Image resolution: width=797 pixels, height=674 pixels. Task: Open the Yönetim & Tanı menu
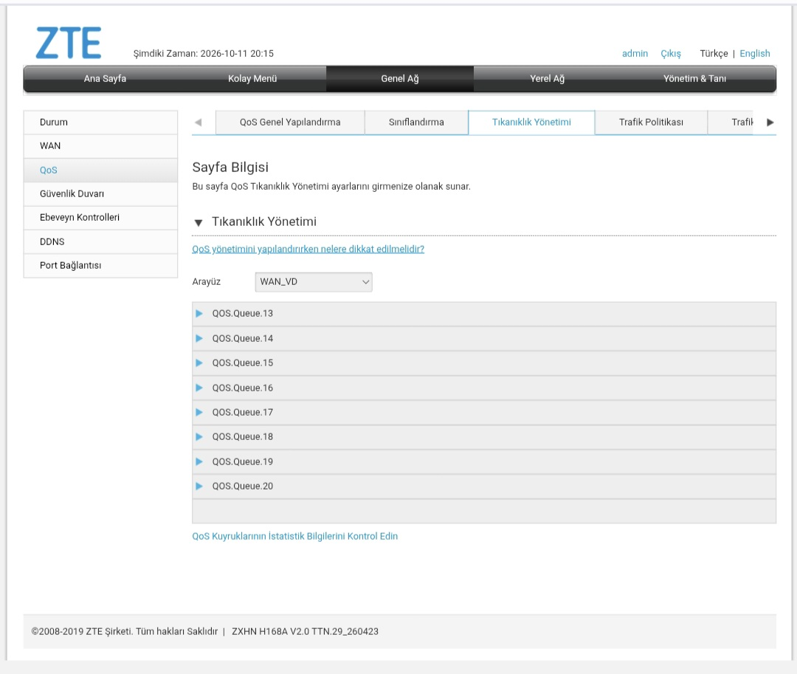click(694, 79)
